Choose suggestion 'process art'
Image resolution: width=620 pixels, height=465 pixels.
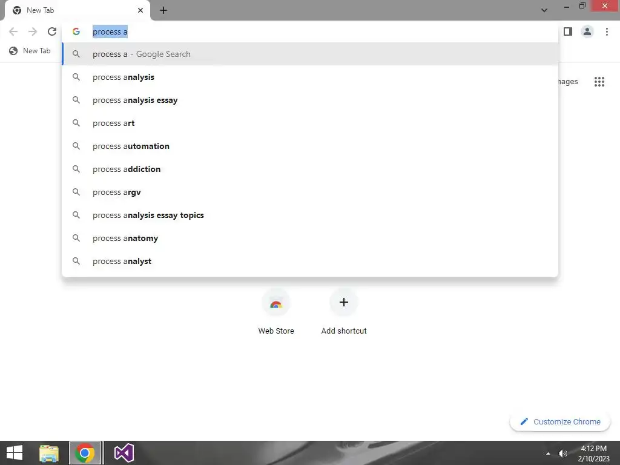point(310,123)
